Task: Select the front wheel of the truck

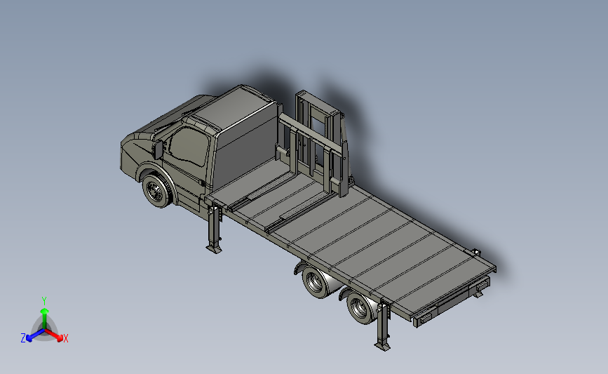Action: tap(156, 190)
